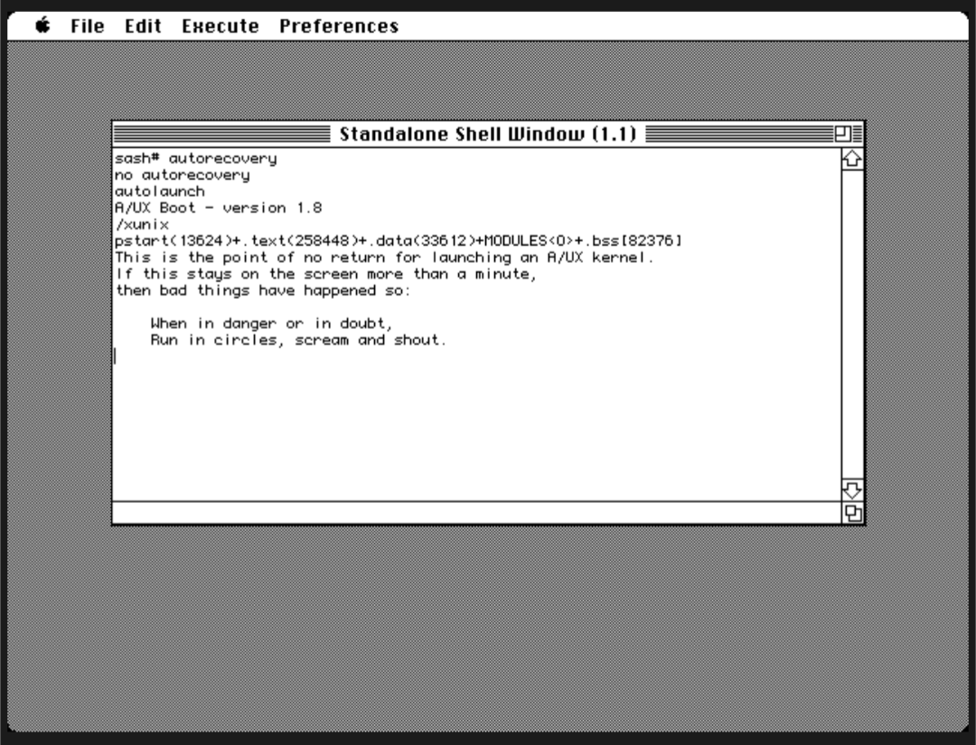This screenshot has height=745, width=976.
Task: Click the 'A/UX Boot - version 1.8' line
Action: click(219, 208)
